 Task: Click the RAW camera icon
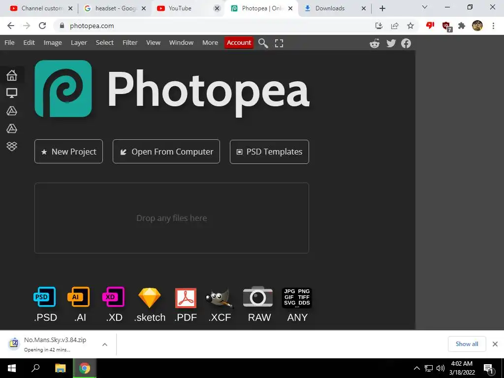pos(258,296)
